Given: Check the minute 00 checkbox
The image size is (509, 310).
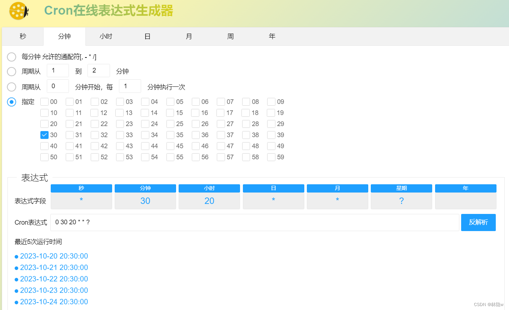Looking at the screenshot, I should [x=44, y=101].
